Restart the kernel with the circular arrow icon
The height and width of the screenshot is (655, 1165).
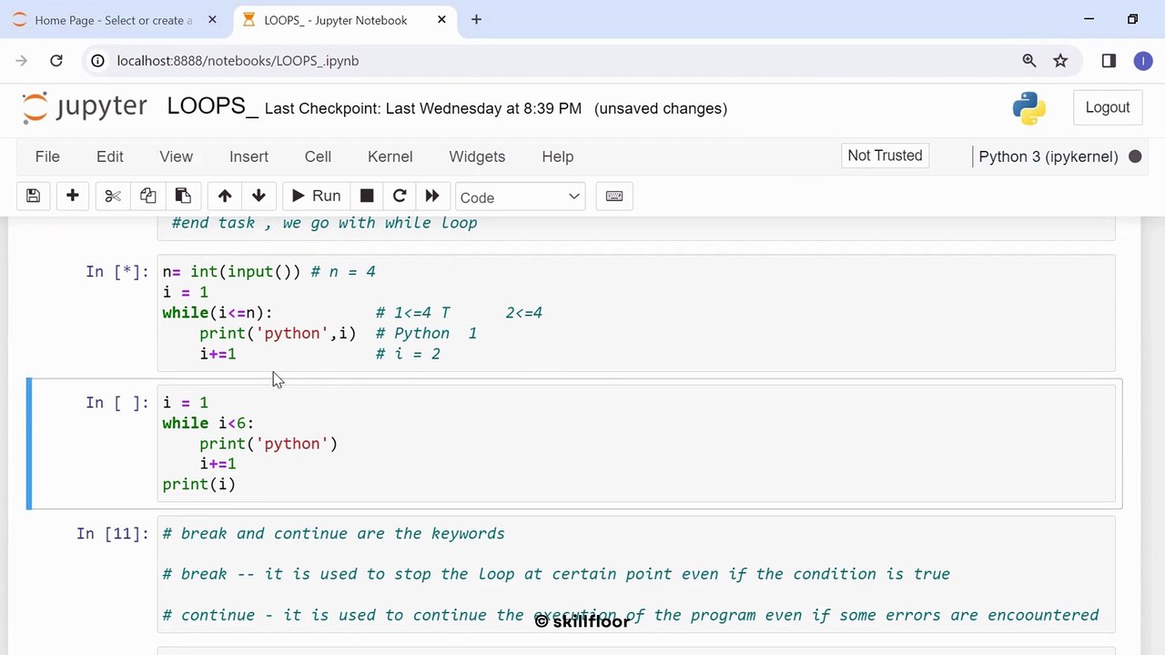tap(400, 196)
